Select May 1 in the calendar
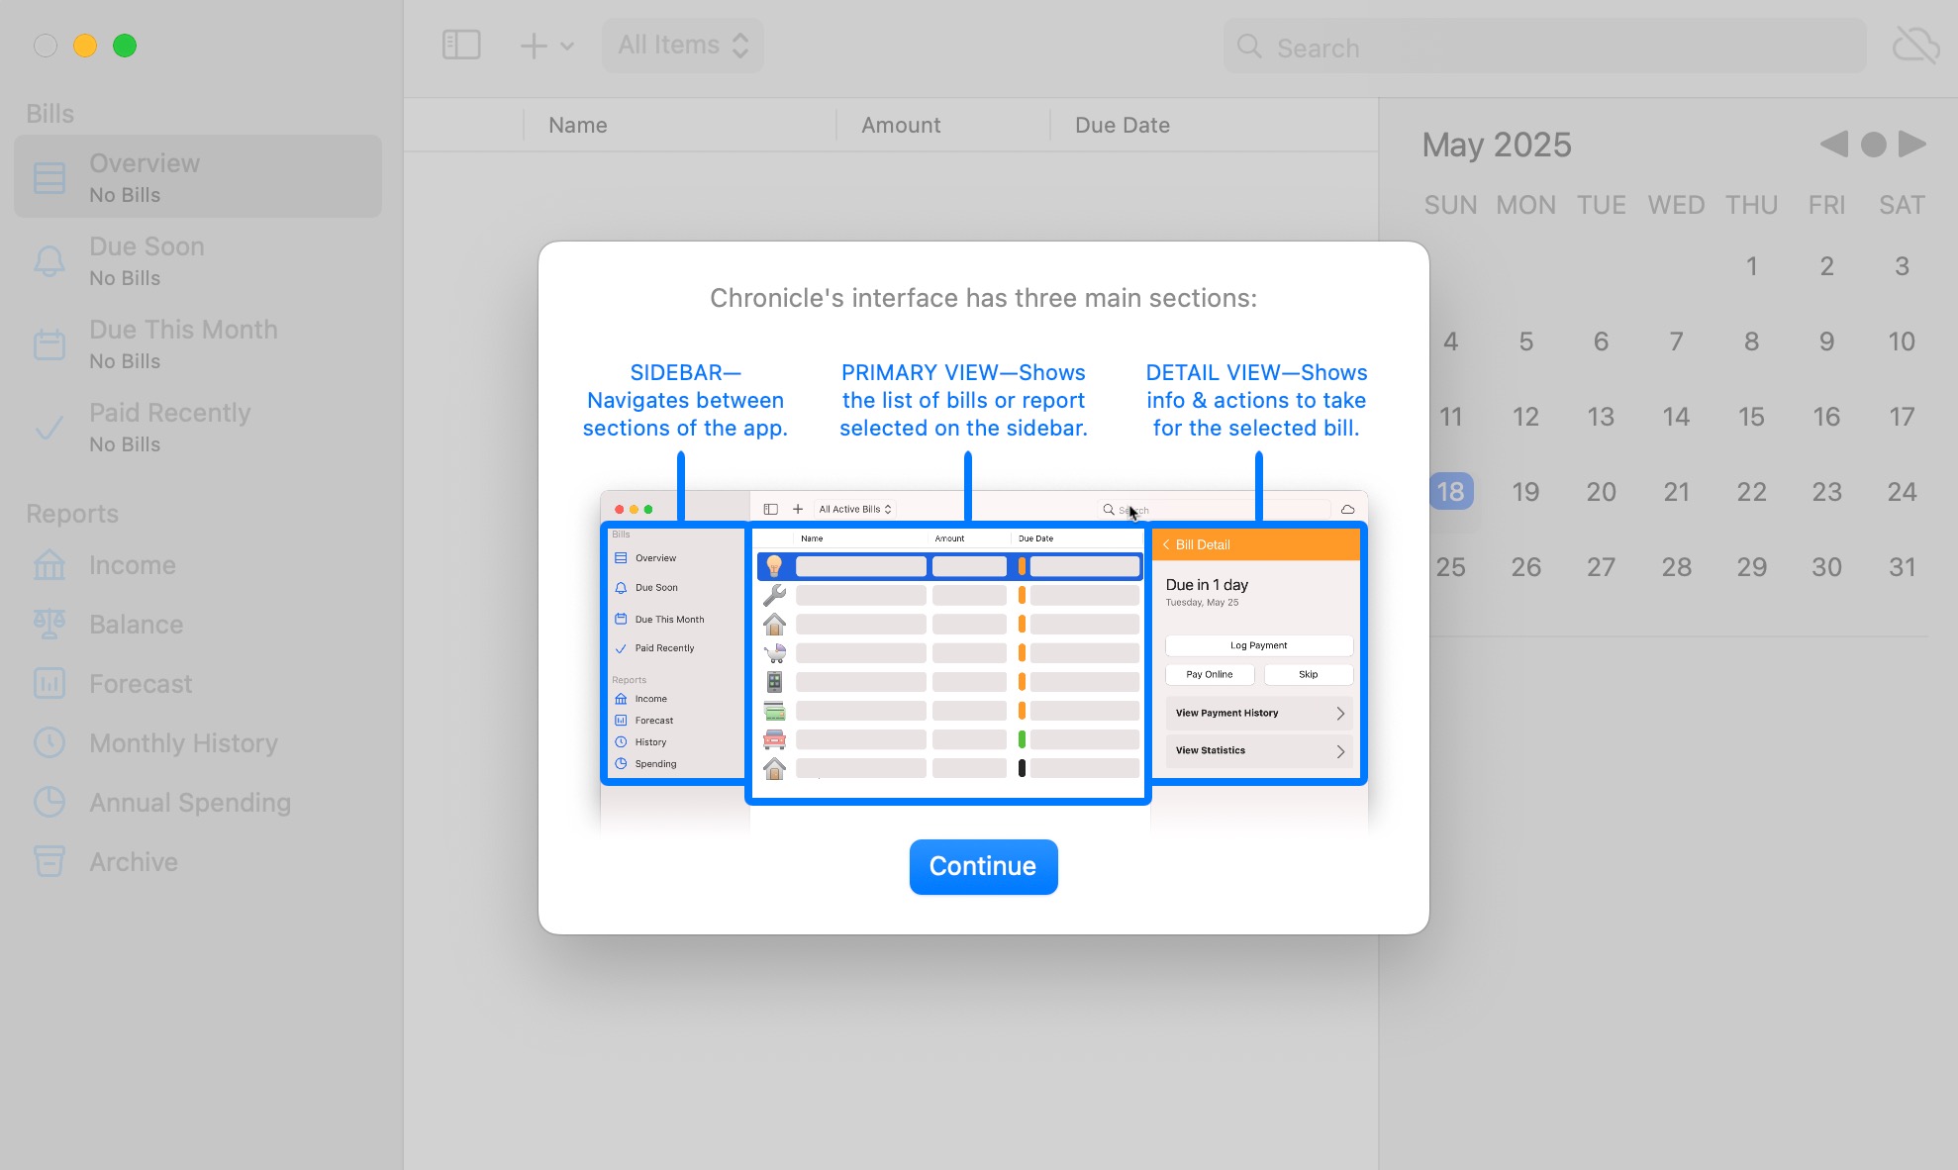1958x1170 pixels. point(1751,266)
